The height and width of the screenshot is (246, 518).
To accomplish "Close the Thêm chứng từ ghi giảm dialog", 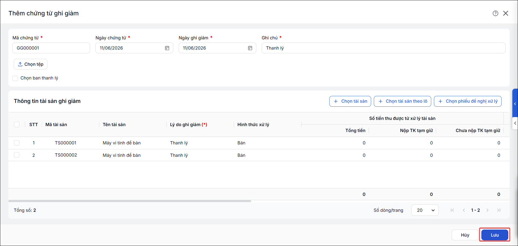I will click(x=506, y=13).
